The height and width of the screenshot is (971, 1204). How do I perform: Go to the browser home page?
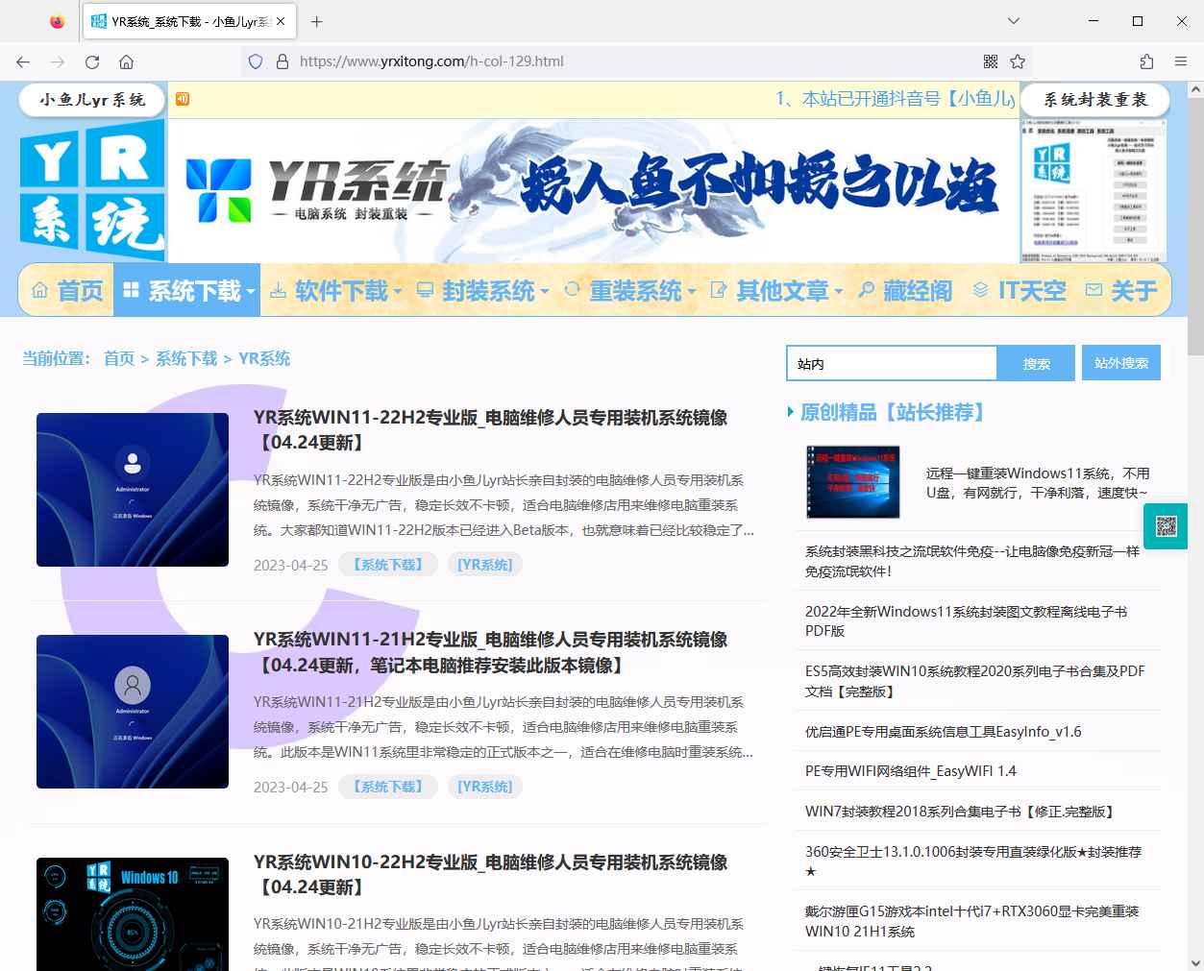click(x=126, y=61)
